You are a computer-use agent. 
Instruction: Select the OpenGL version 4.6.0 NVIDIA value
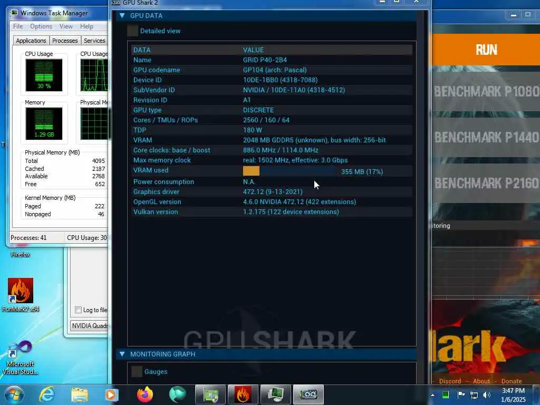pyautogui.click(x=300, y=202)
